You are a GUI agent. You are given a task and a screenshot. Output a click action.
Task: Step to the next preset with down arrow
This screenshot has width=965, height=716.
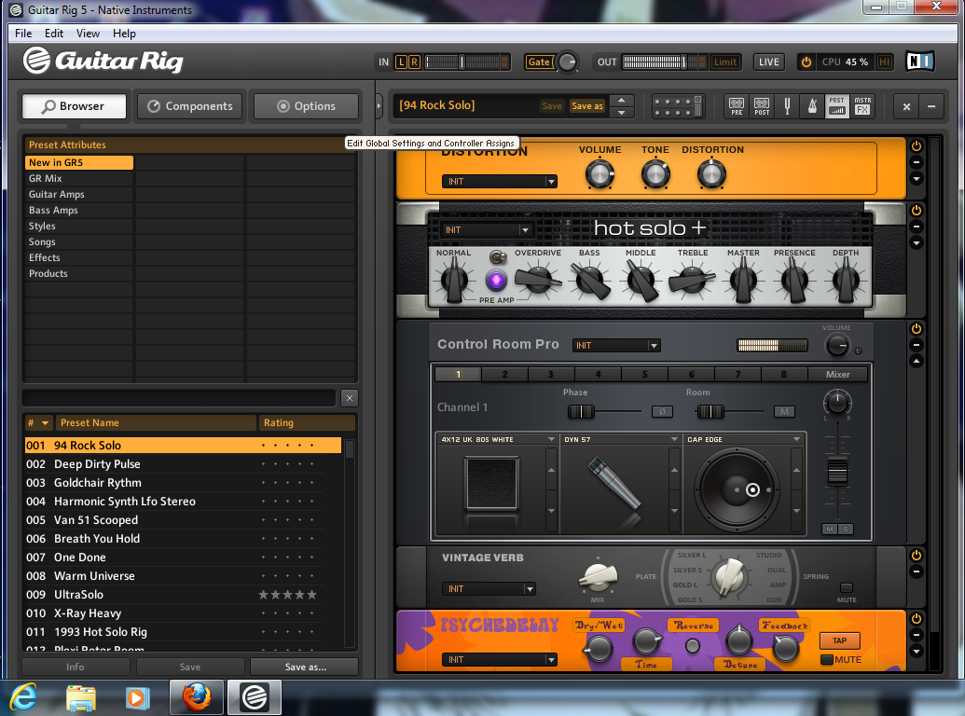pos(622,113)
